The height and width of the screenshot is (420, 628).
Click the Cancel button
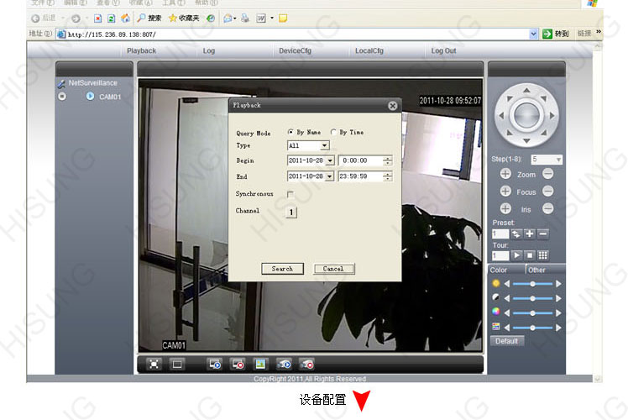coord(333,269)
